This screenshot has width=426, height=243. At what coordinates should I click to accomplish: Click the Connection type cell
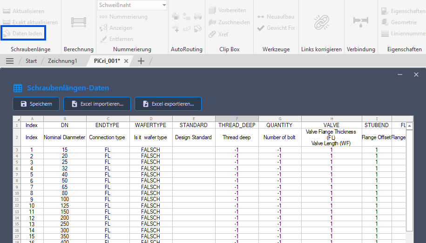tap(108, 137)
